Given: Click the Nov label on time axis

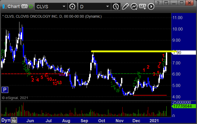Looking at the screenshot, I should pyautogui.click(x=119, y=121).
